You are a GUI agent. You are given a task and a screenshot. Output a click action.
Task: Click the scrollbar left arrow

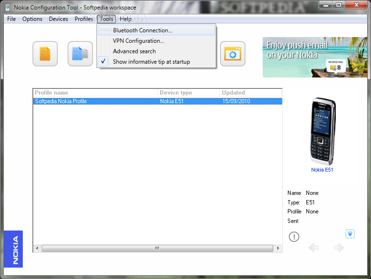[x=37, y=248]
